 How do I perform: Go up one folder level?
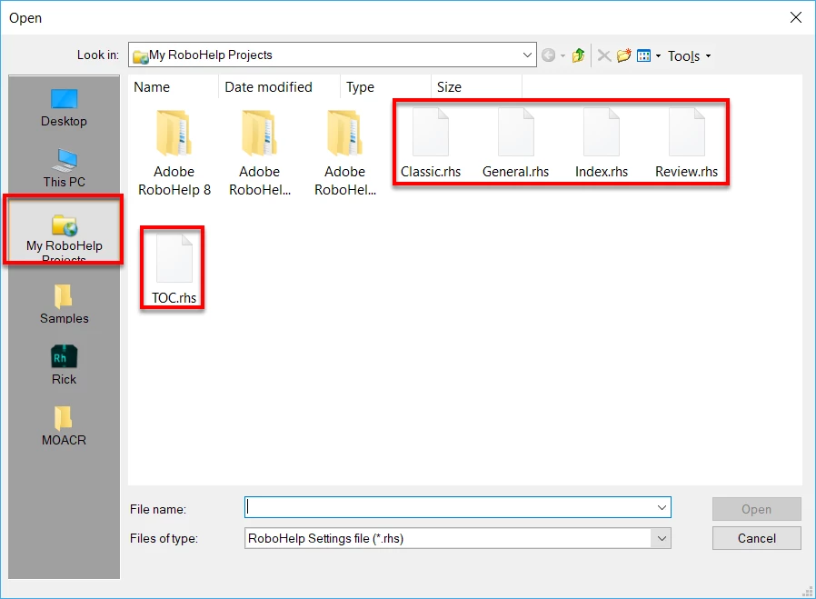578,55
